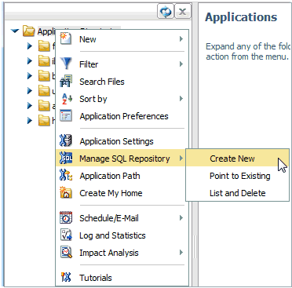Screen dimensions: 292x288
Task: Click the Log and Statistics icon
Action: click(x=66, y=235)
